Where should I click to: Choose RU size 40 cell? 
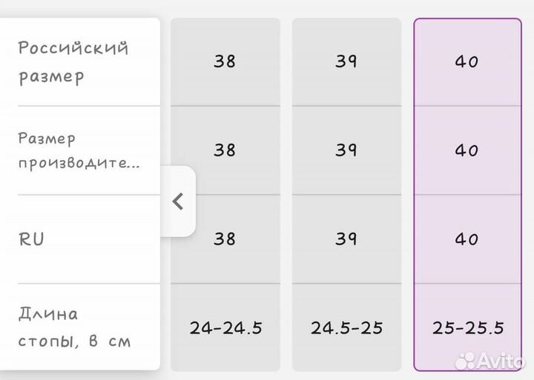pyautogui.click(x=467, y=239)
